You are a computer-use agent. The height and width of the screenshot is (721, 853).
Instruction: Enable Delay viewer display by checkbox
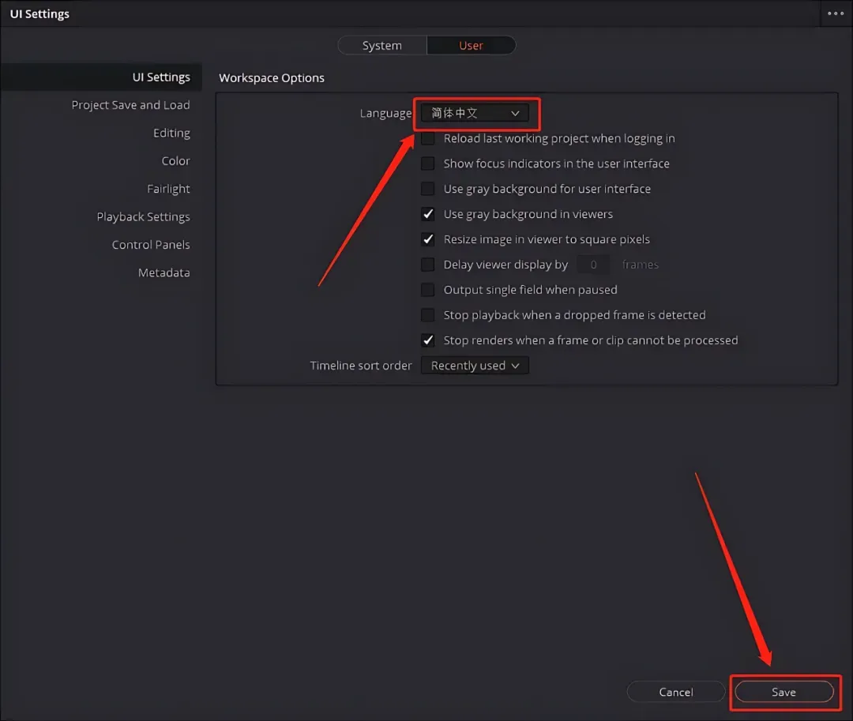(428, 265)
